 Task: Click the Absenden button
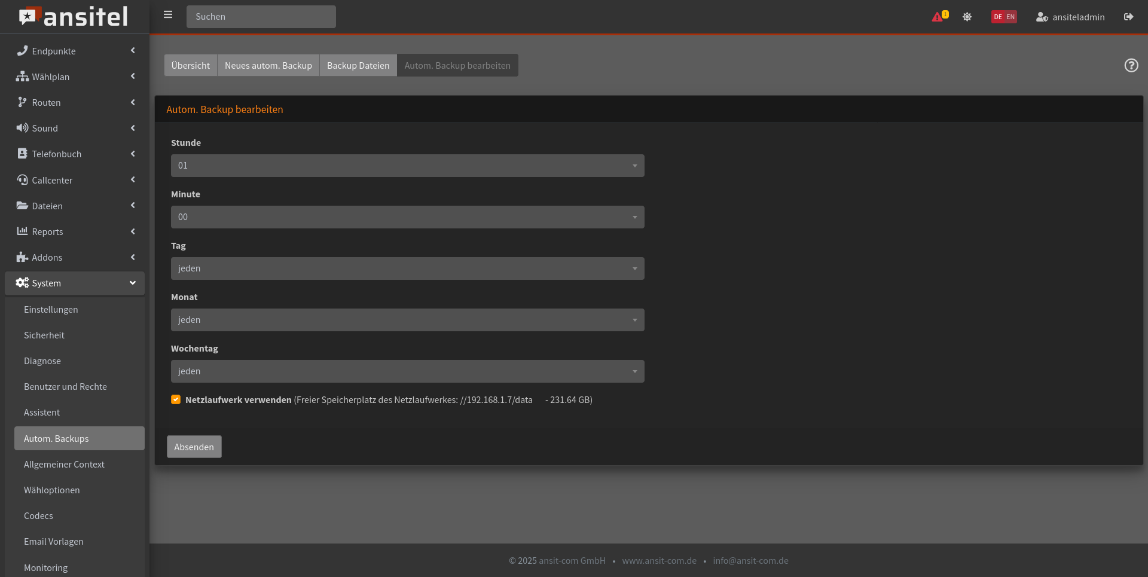pos(194,447)
